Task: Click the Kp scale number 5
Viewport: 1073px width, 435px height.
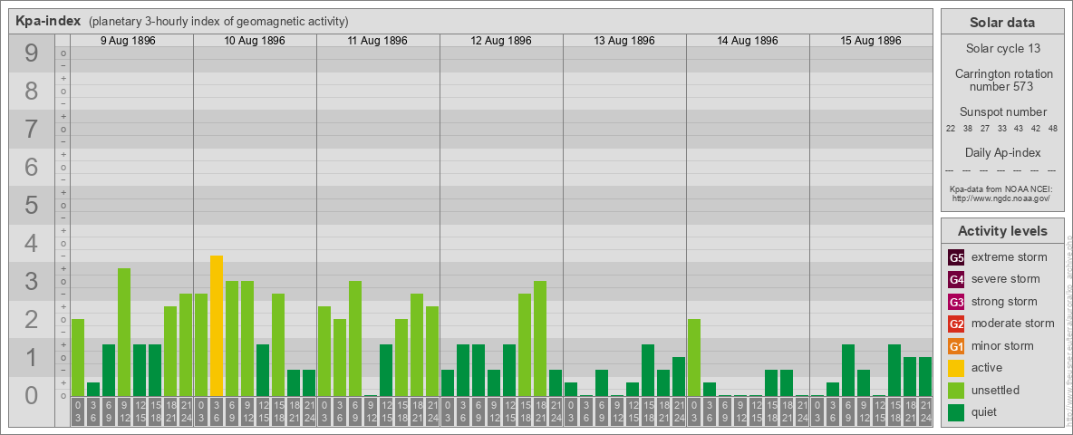Action: [32, 205]
